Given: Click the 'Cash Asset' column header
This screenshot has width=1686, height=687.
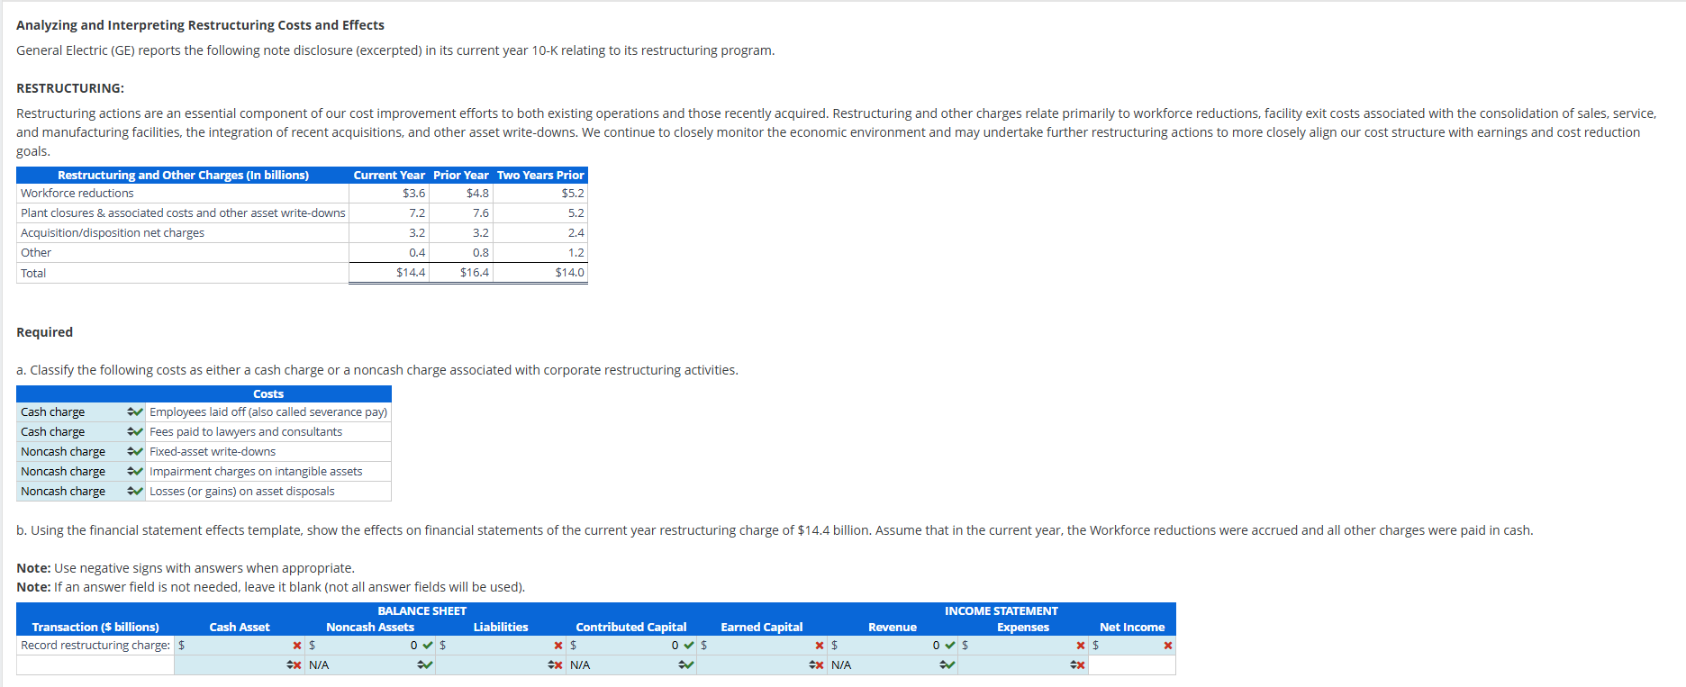Looking at the screenshot, I should coord(240,627).
